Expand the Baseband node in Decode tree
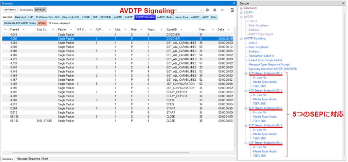 point(241,8)
